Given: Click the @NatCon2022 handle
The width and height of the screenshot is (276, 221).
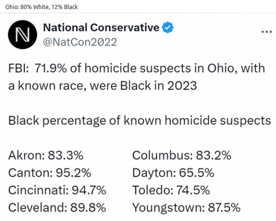Looking at the screenshot, I should 80,42.
